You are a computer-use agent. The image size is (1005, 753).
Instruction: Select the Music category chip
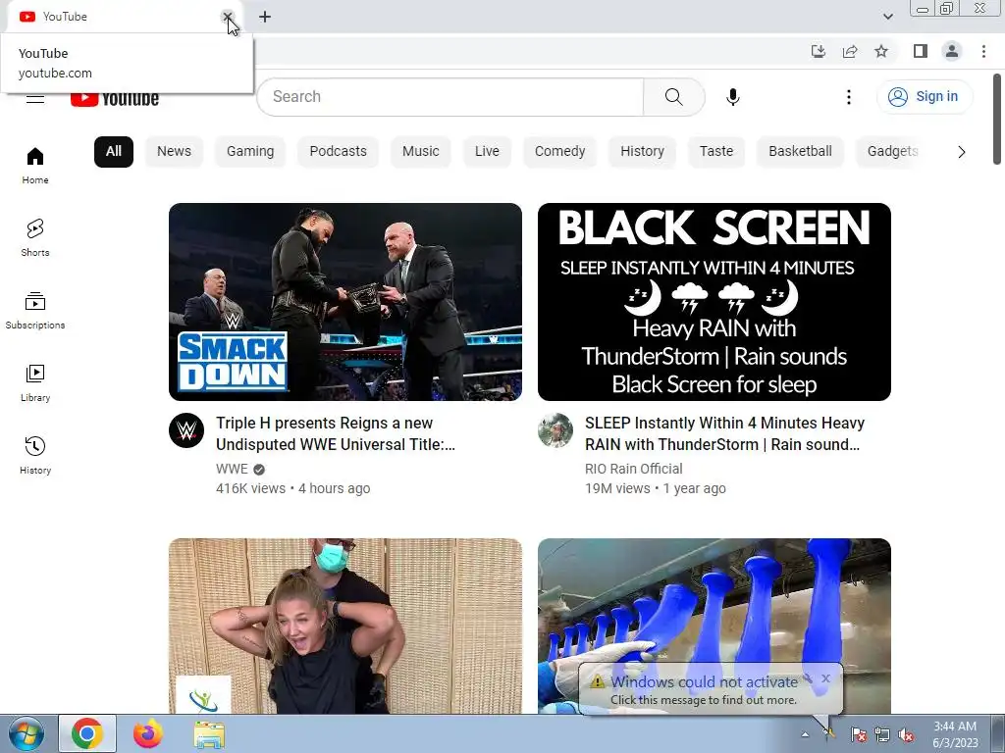420,152
